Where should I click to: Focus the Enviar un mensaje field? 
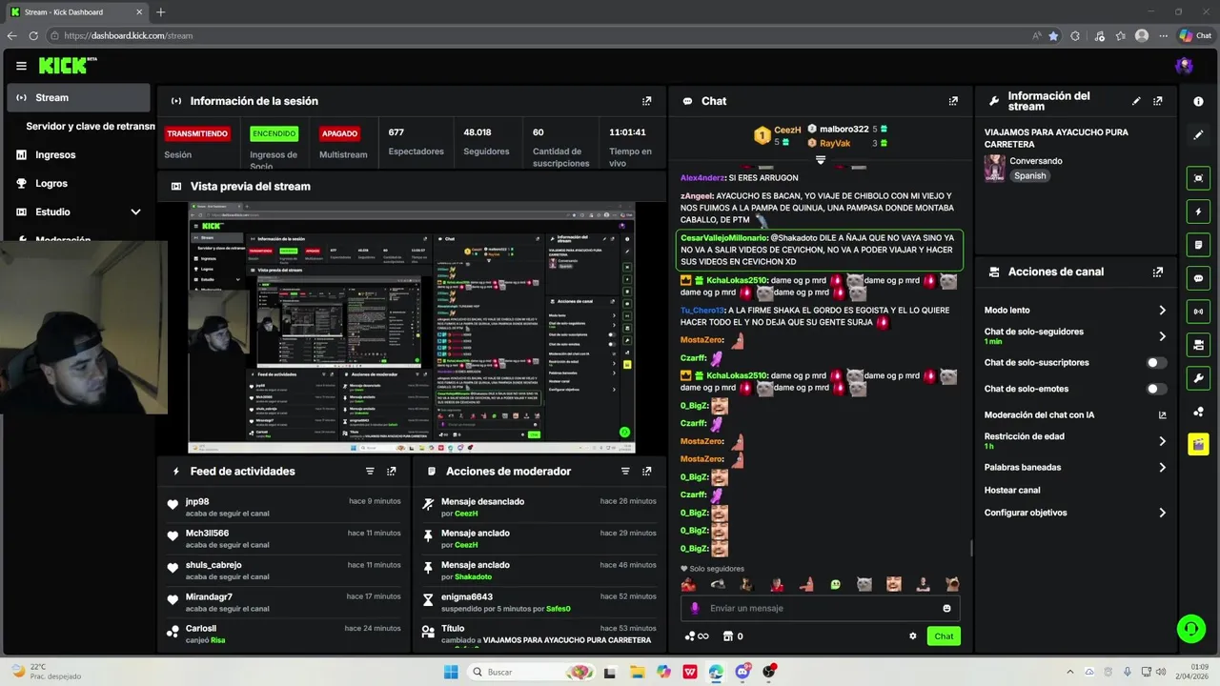[821, 608]
